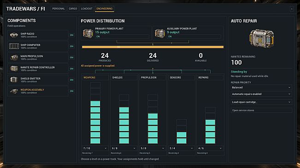Image resolution: width=300 pixels, height=168 pixels.
Task: Click 'All assigned power is supplied' message
Action: pyautogui.click(x=98, y=66)
